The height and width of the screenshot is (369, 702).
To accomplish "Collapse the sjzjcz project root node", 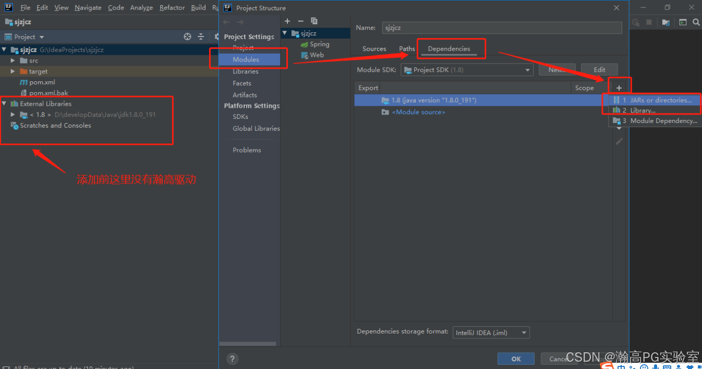I will [4, 50].
